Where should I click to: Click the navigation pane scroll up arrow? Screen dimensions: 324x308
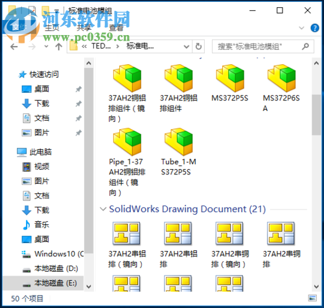coord(89,64)
